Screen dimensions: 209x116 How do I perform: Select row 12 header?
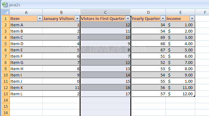point(6,87)
